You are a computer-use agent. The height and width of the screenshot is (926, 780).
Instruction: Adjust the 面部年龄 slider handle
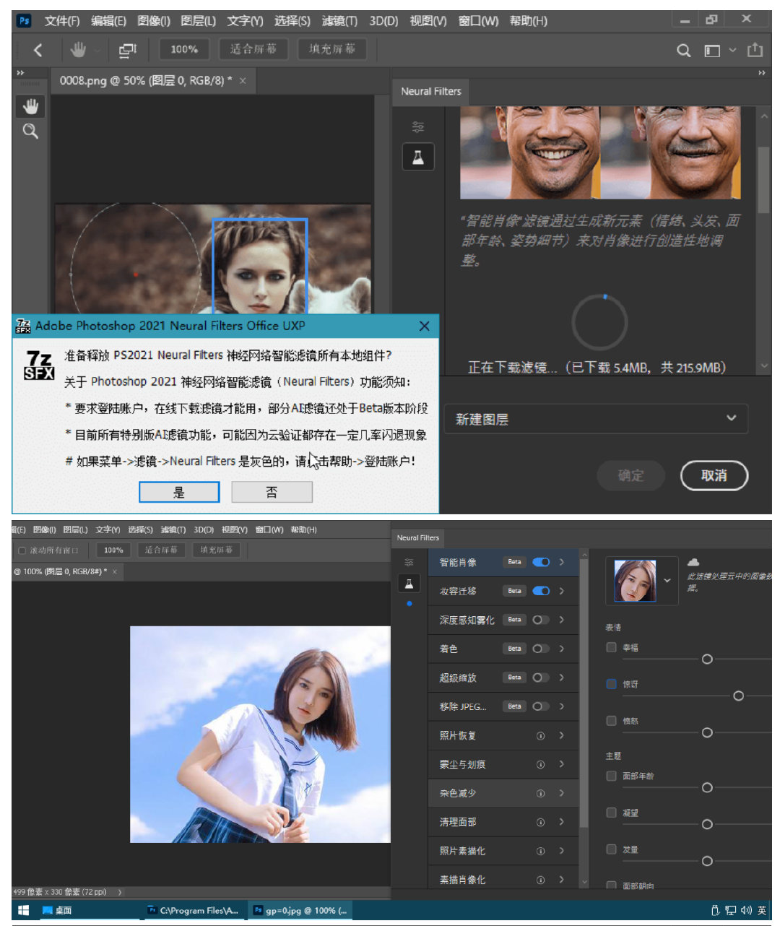coord(707,787)
